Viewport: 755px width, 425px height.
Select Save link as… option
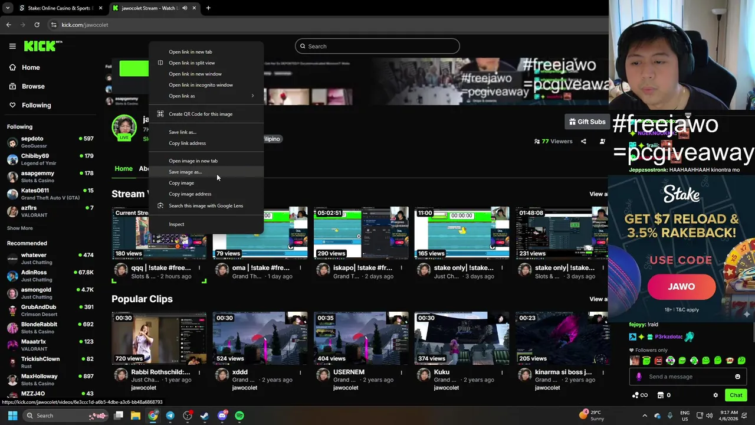coord(206,132)
